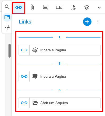Switch to the Links panel tab
The height and width of the screenshot is (116, 105).
click(x=19, y=8)
